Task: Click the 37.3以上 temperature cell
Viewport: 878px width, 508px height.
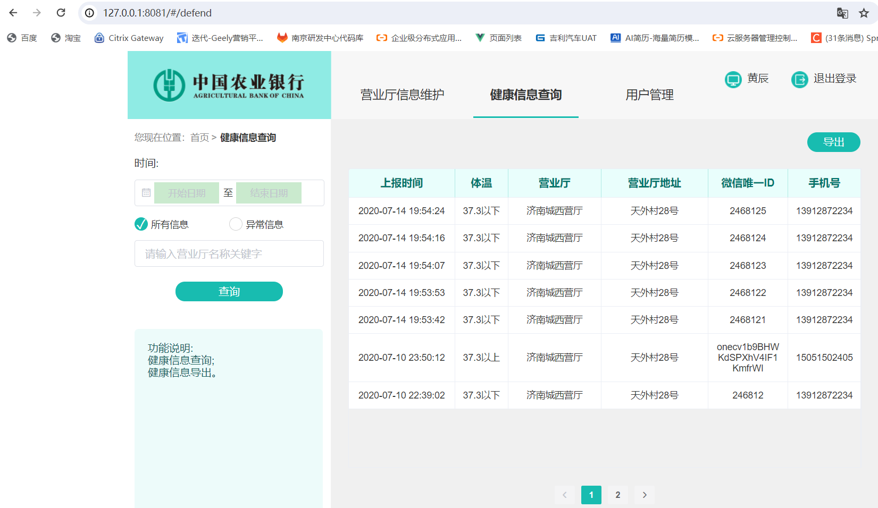Action: pyautogui.click(x=481, y=358)
